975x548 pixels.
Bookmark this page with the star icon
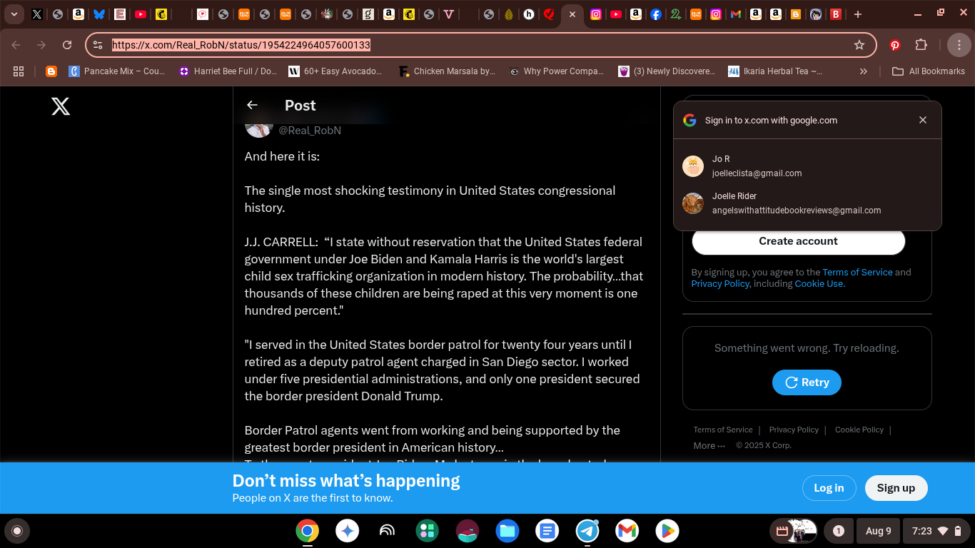point(859,45)
